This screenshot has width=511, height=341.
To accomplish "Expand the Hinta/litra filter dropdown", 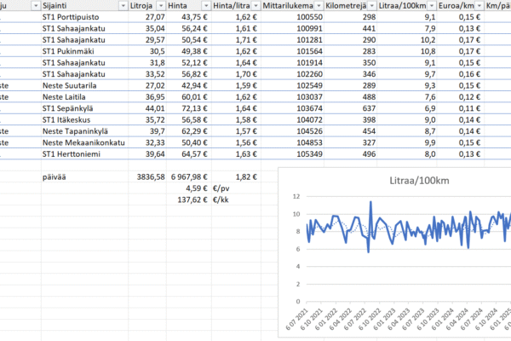I will (251, 5).
